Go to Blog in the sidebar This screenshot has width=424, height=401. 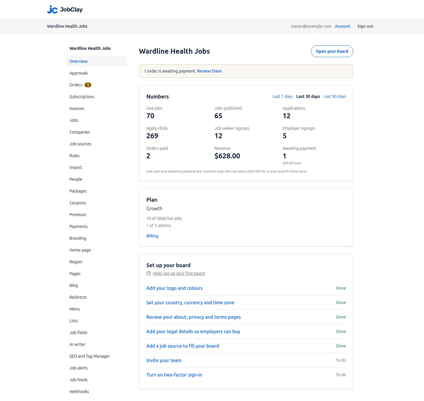pyautogui.click(x=97, y=285)
